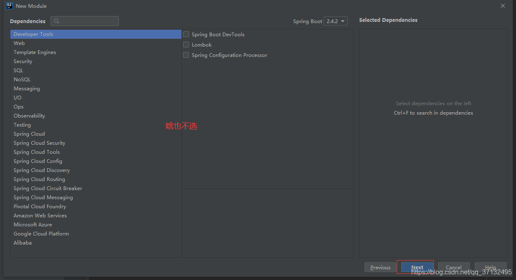This screenshot has height=280, width=516.
Task: Choose the Ops category
Action: (96, 107)
